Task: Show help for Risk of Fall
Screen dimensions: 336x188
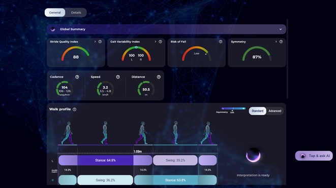Action: pyautogui.click(x=221, y=42)
